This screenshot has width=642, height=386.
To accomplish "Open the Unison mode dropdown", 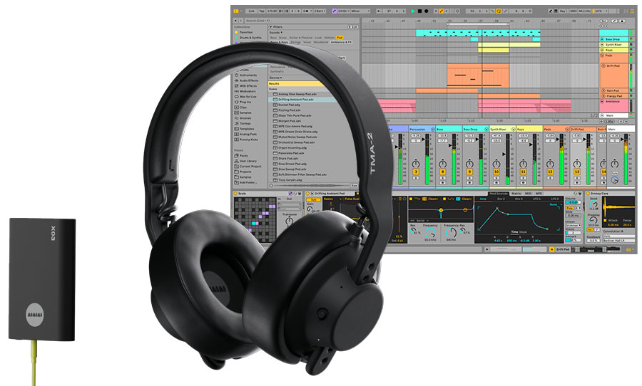I will point(574,225).
